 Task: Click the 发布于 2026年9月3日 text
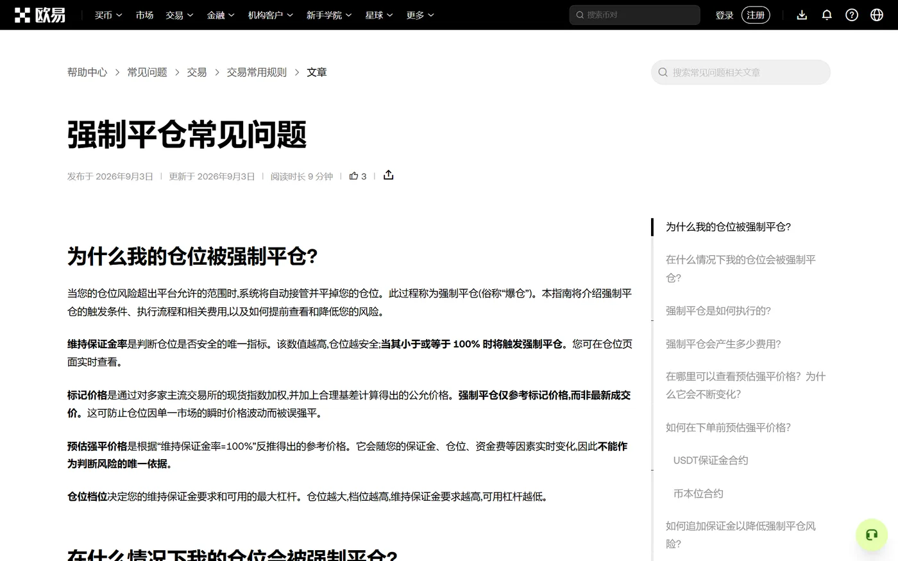tap(110, 176)
